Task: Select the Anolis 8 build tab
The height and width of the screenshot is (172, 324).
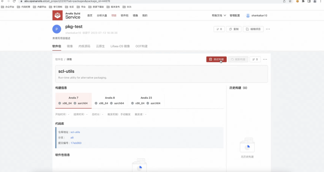Action: 110,101
